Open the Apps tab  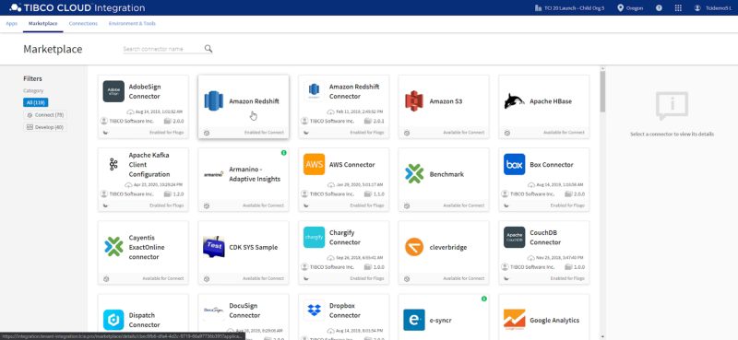click(x=11, y=24)
